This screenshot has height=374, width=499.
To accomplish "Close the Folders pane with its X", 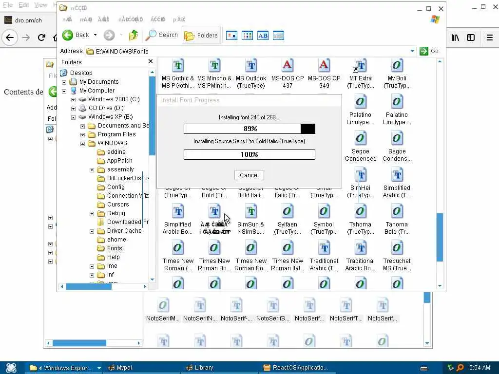I will 151,61.
